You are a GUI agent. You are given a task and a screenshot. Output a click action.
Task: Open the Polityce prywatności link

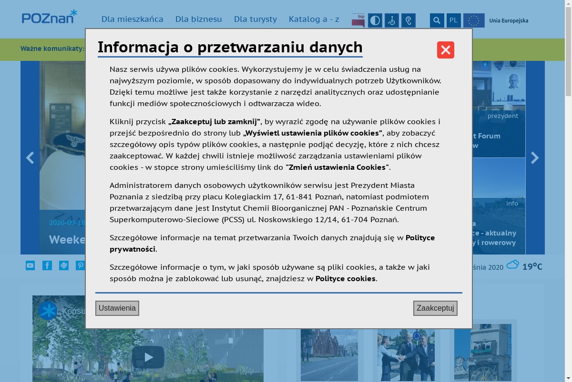[272, 243]
